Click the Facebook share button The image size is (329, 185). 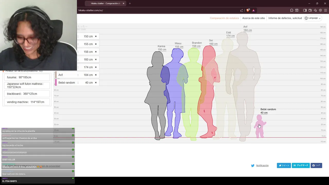point(316,165)
